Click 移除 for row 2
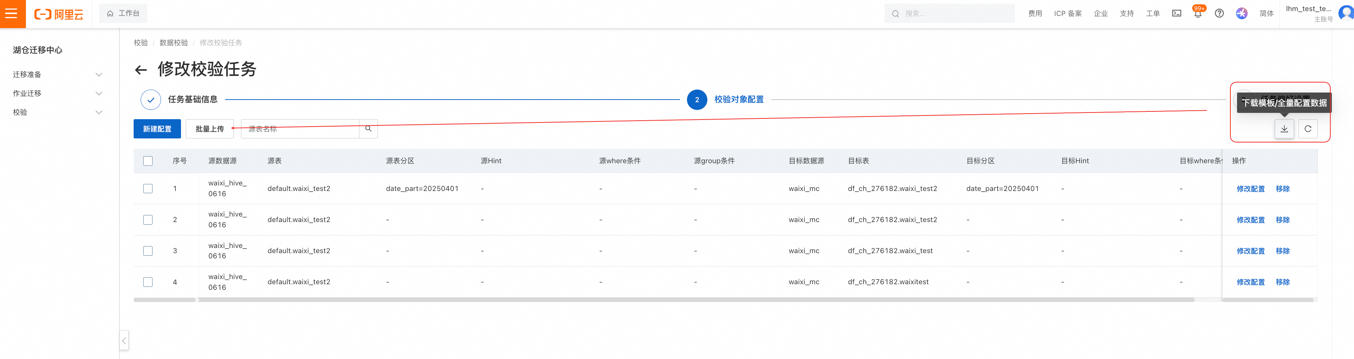The height and width of the screenshot is (359, 1354). tap(1283, 220)
